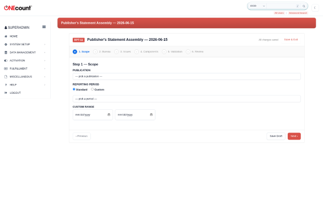Image resolution: width=323 pixels, height=202 pixels.
Task: Click the SUPERADMIN username label
Action: pyautogui.click(x=19, y=28)
